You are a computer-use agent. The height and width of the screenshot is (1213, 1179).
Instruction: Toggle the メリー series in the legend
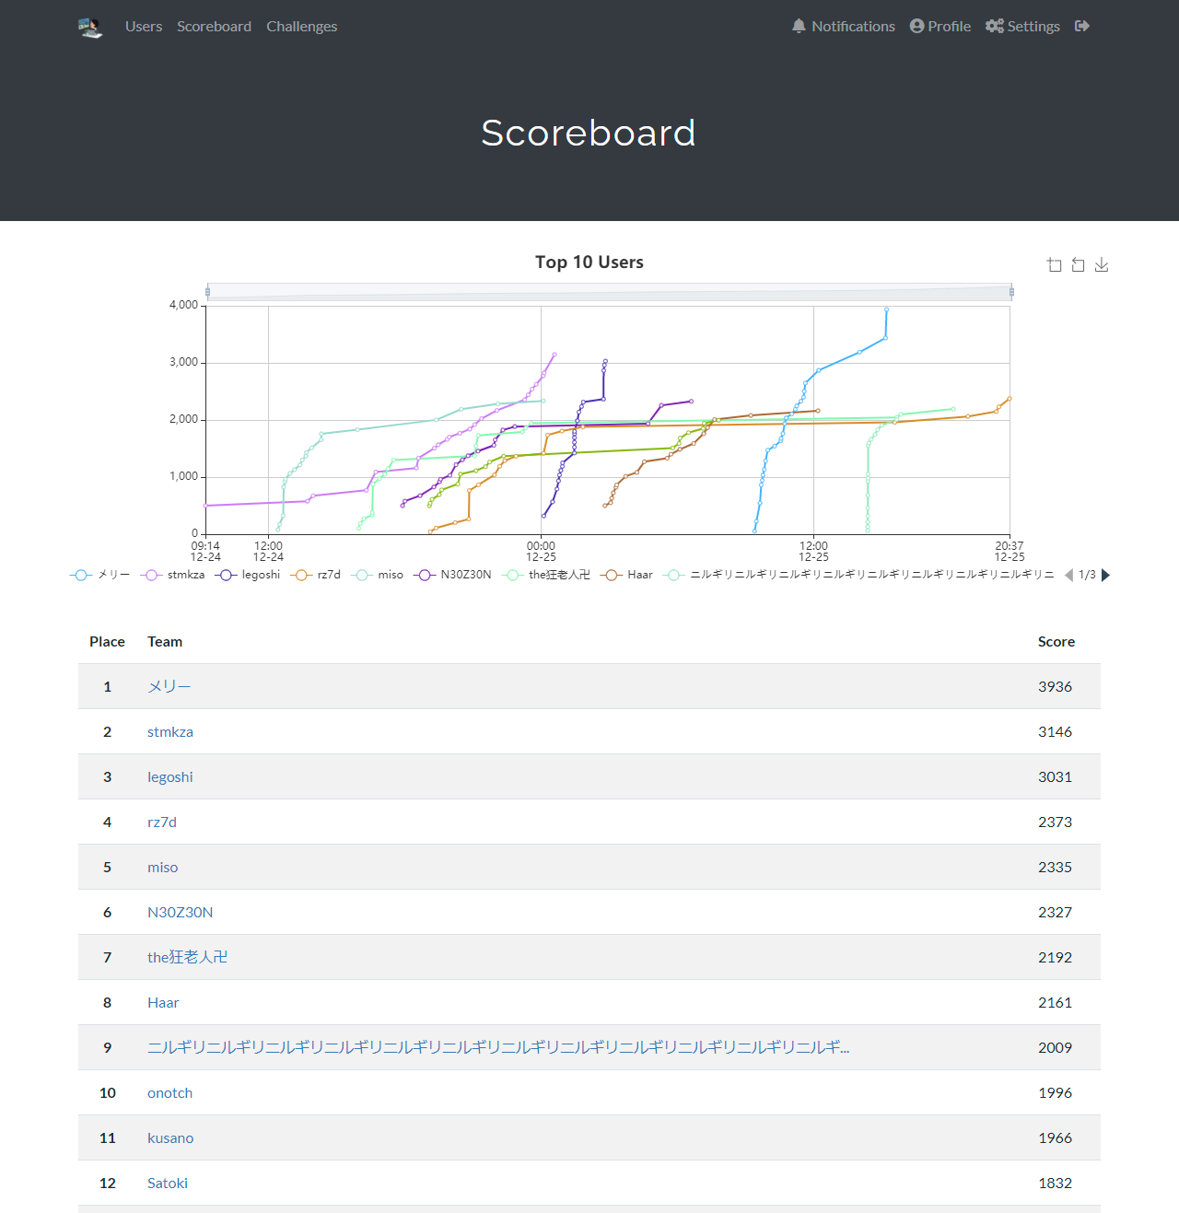click(x=99, y=575)
